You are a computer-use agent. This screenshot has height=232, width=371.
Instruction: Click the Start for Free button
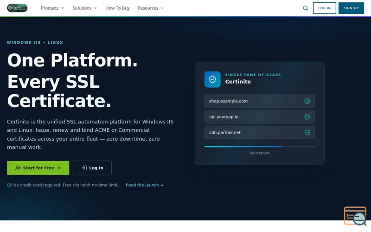point(38,168)
